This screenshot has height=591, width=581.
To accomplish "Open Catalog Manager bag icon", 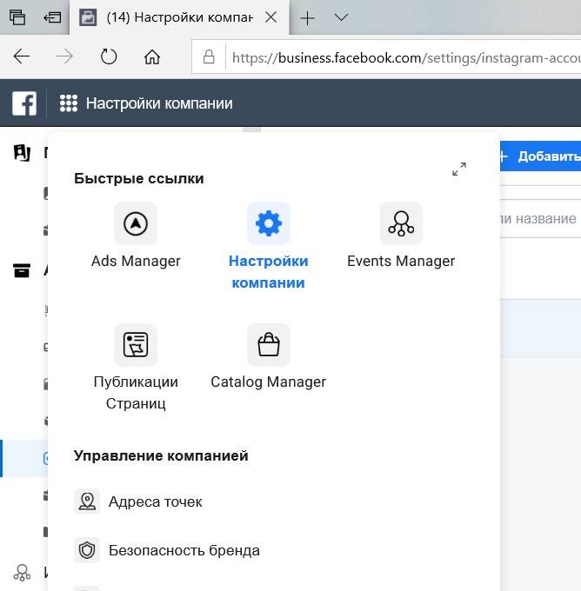I will (268, 345).
